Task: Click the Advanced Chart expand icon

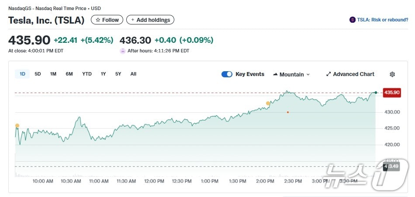Action: (x=329, y=74)
